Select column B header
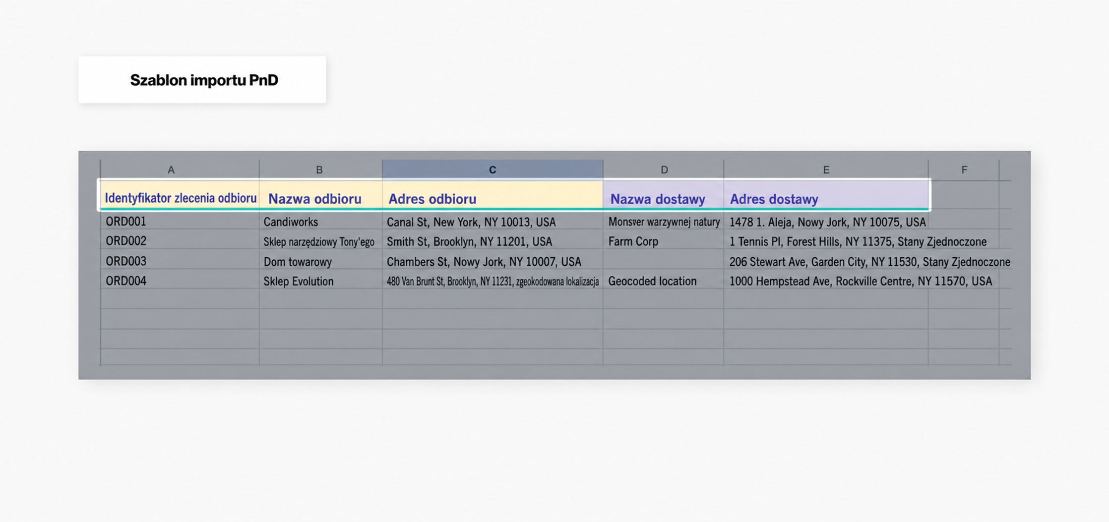This screenshot has width=1109, height=522. coord(320,170)
